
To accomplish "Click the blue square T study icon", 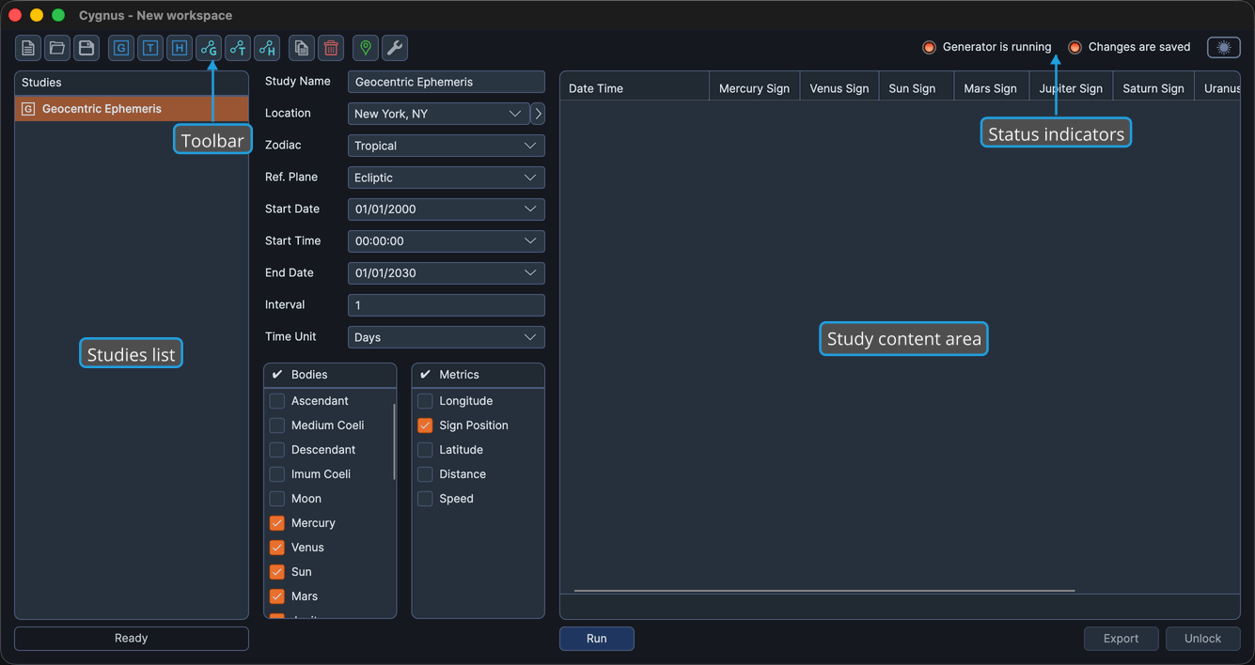I will [x=150, y=48].
